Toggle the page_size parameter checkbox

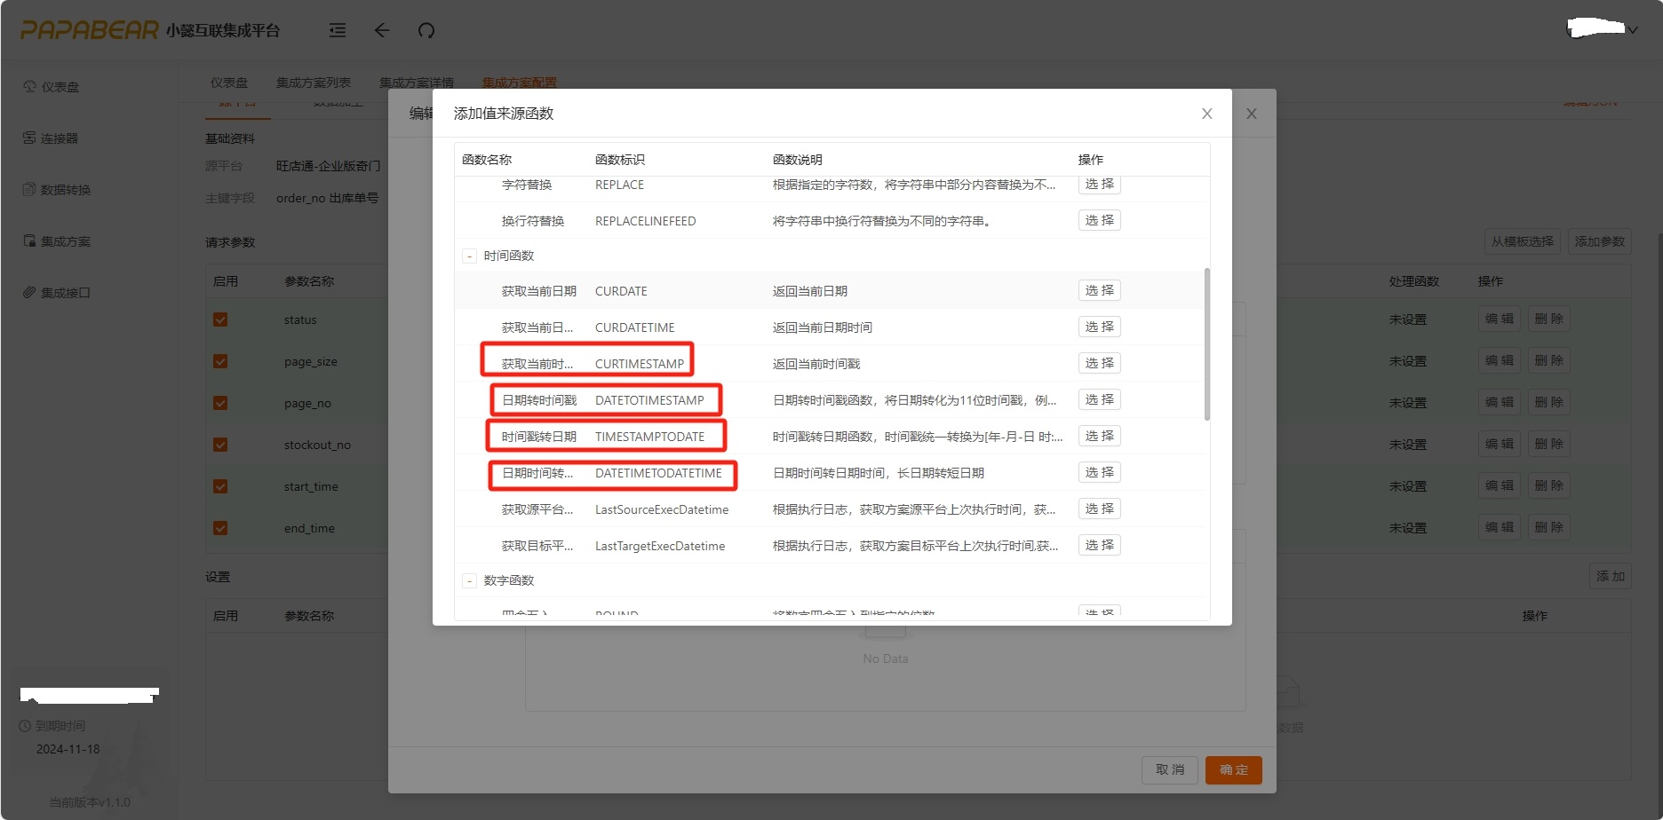[x=220, y=361]
